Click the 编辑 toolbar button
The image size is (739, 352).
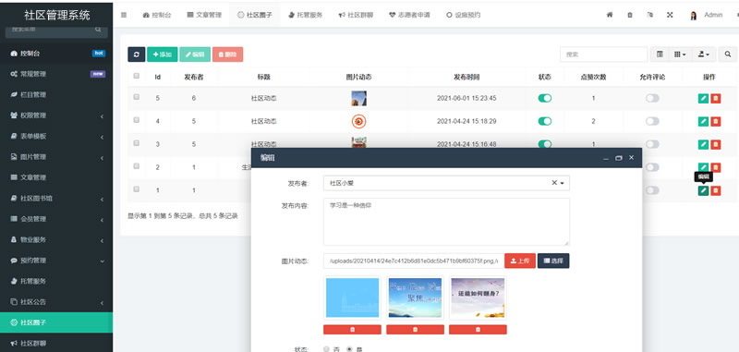195,55
